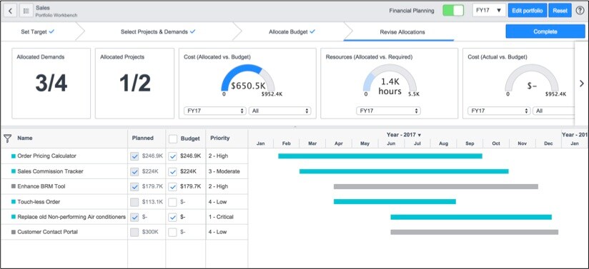Click the back arrow icon
The height and width of the screenshot is (269, 589).
point(10,11)
